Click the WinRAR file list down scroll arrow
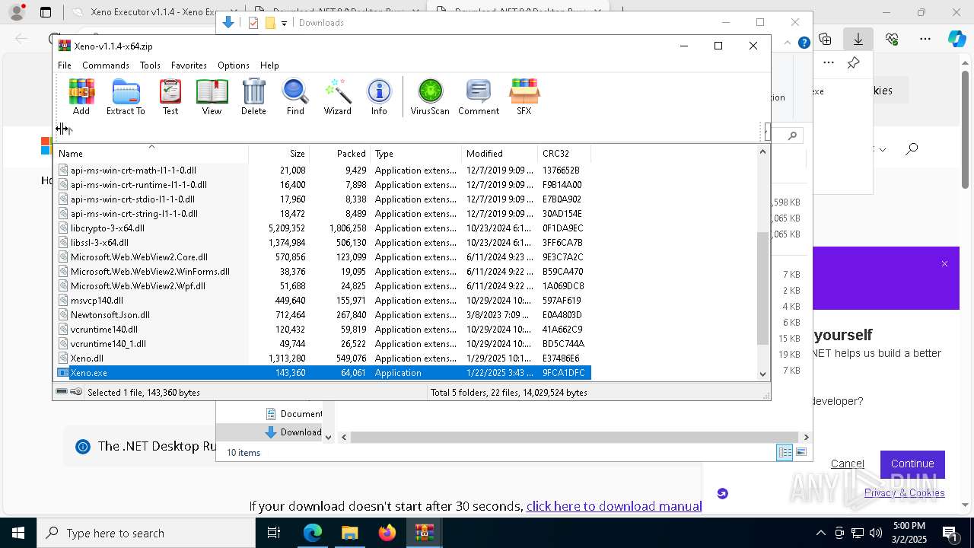The height and width of the screenshot is (548, 974). (x=762, y=374)
